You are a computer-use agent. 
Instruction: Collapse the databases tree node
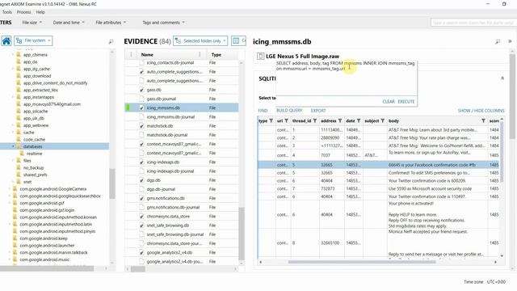[13, 146]
